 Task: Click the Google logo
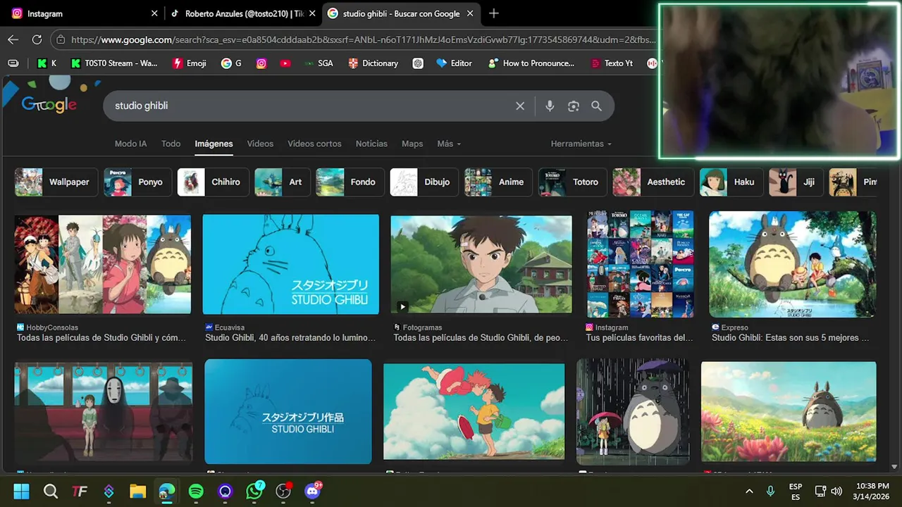49,105
